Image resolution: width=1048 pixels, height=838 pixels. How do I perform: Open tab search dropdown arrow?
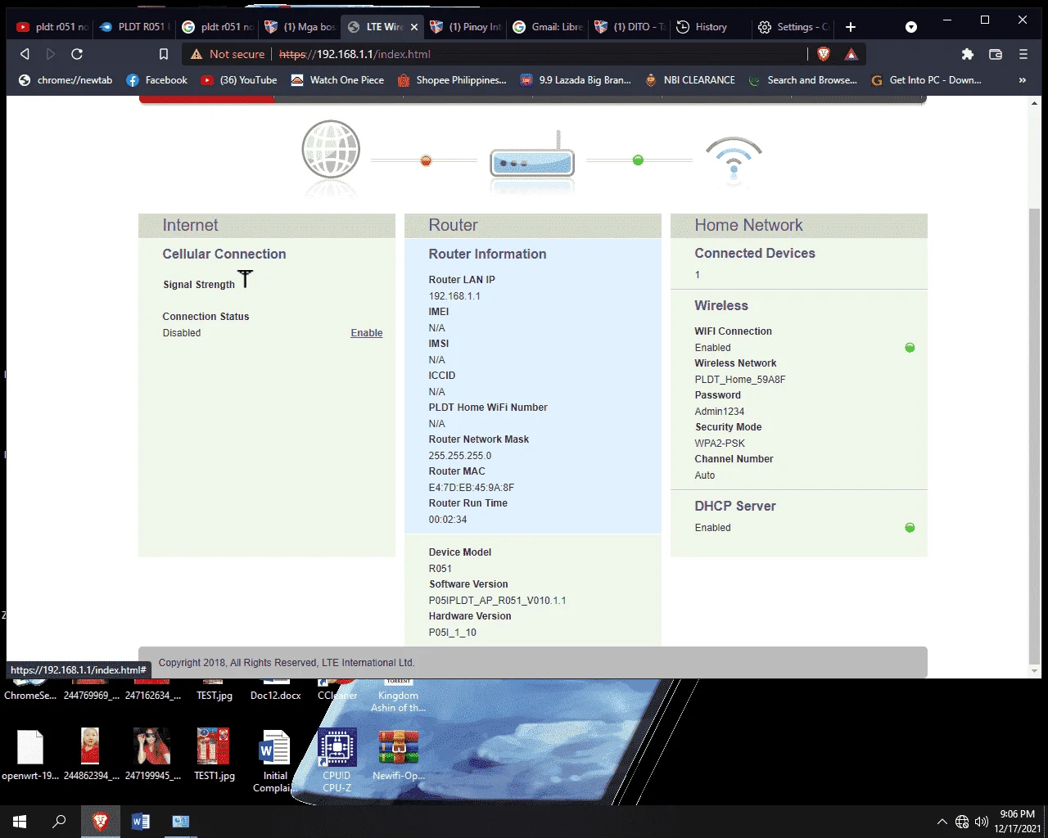tap(911, 27)
